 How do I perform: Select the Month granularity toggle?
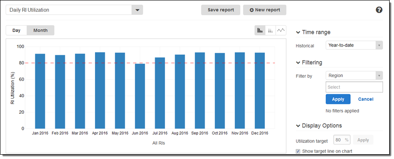click(40, 30)
